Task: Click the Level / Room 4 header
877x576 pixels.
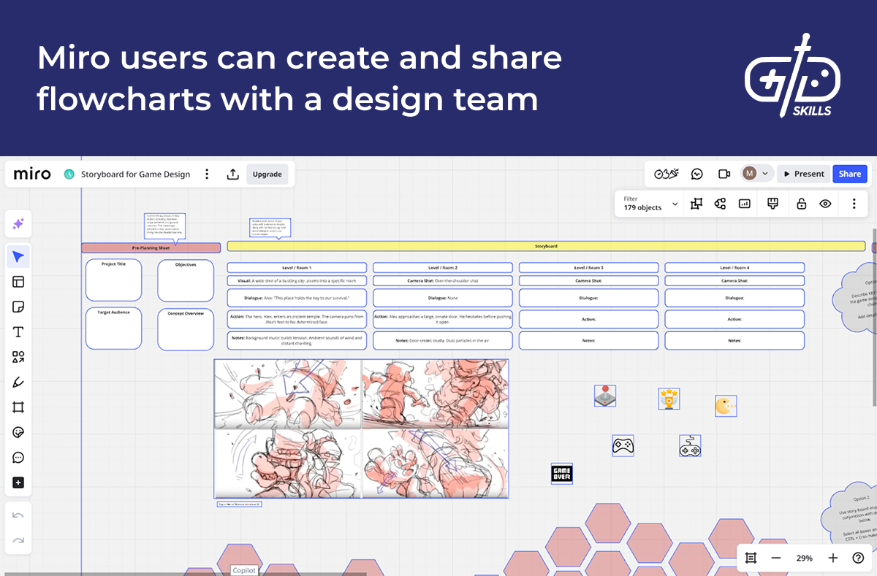Action: click(734, 268)
